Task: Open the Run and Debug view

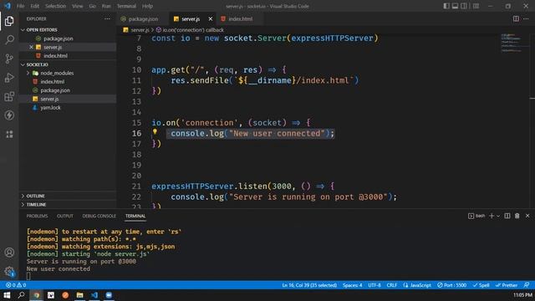Action: click(x=9, y=78)
